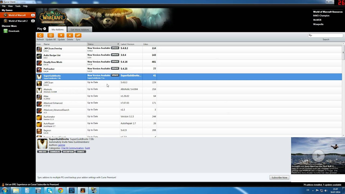Click the WEB SITE button
This screenshot has width=345, height=194.
pos(43,152)
